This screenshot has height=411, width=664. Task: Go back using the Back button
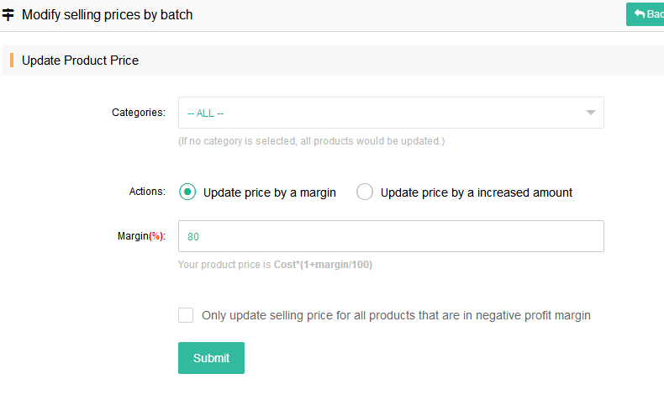point(649,14)
